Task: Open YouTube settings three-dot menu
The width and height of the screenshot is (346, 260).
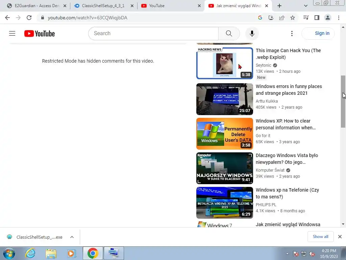Action: coord(292,34)
